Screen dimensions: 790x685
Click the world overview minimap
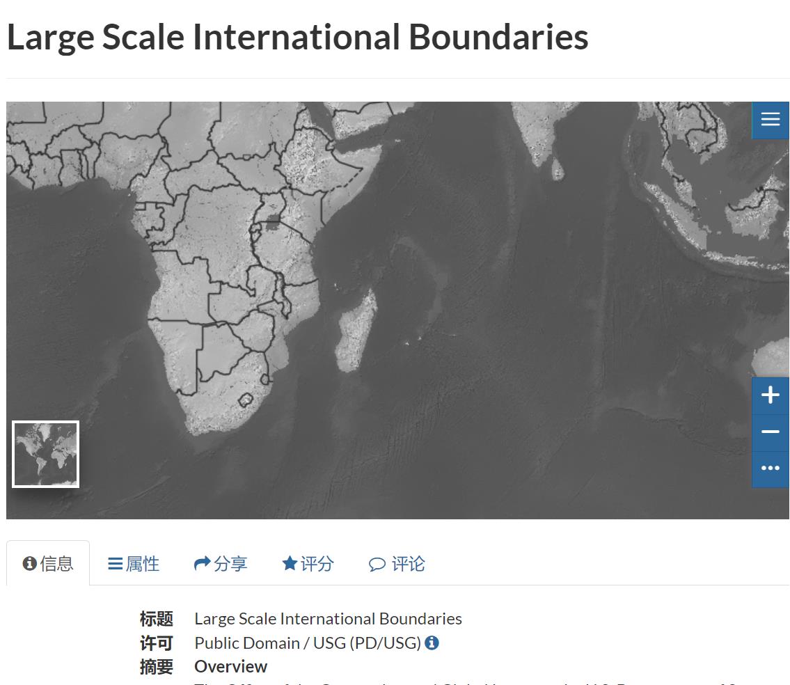pyautogui.click(x=45, y=454)
